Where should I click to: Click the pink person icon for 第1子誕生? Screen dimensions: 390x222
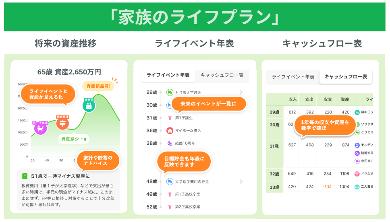point(170,118)
